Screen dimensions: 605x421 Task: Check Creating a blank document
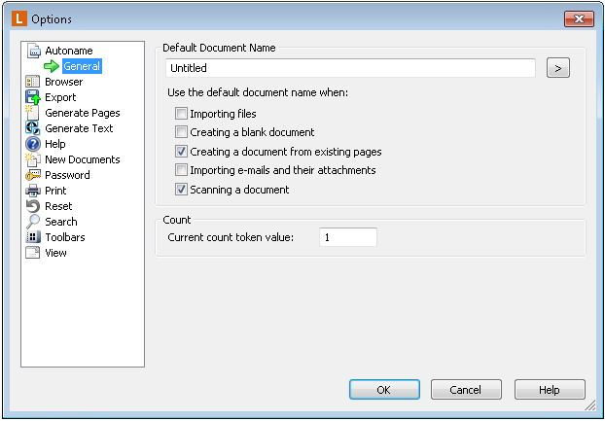(x=181, y=132)
